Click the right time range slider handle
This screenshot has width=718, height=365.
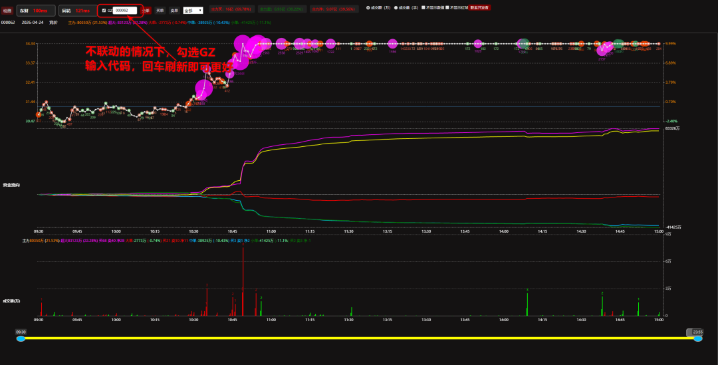pyautogui.click(x=698, y=338)
